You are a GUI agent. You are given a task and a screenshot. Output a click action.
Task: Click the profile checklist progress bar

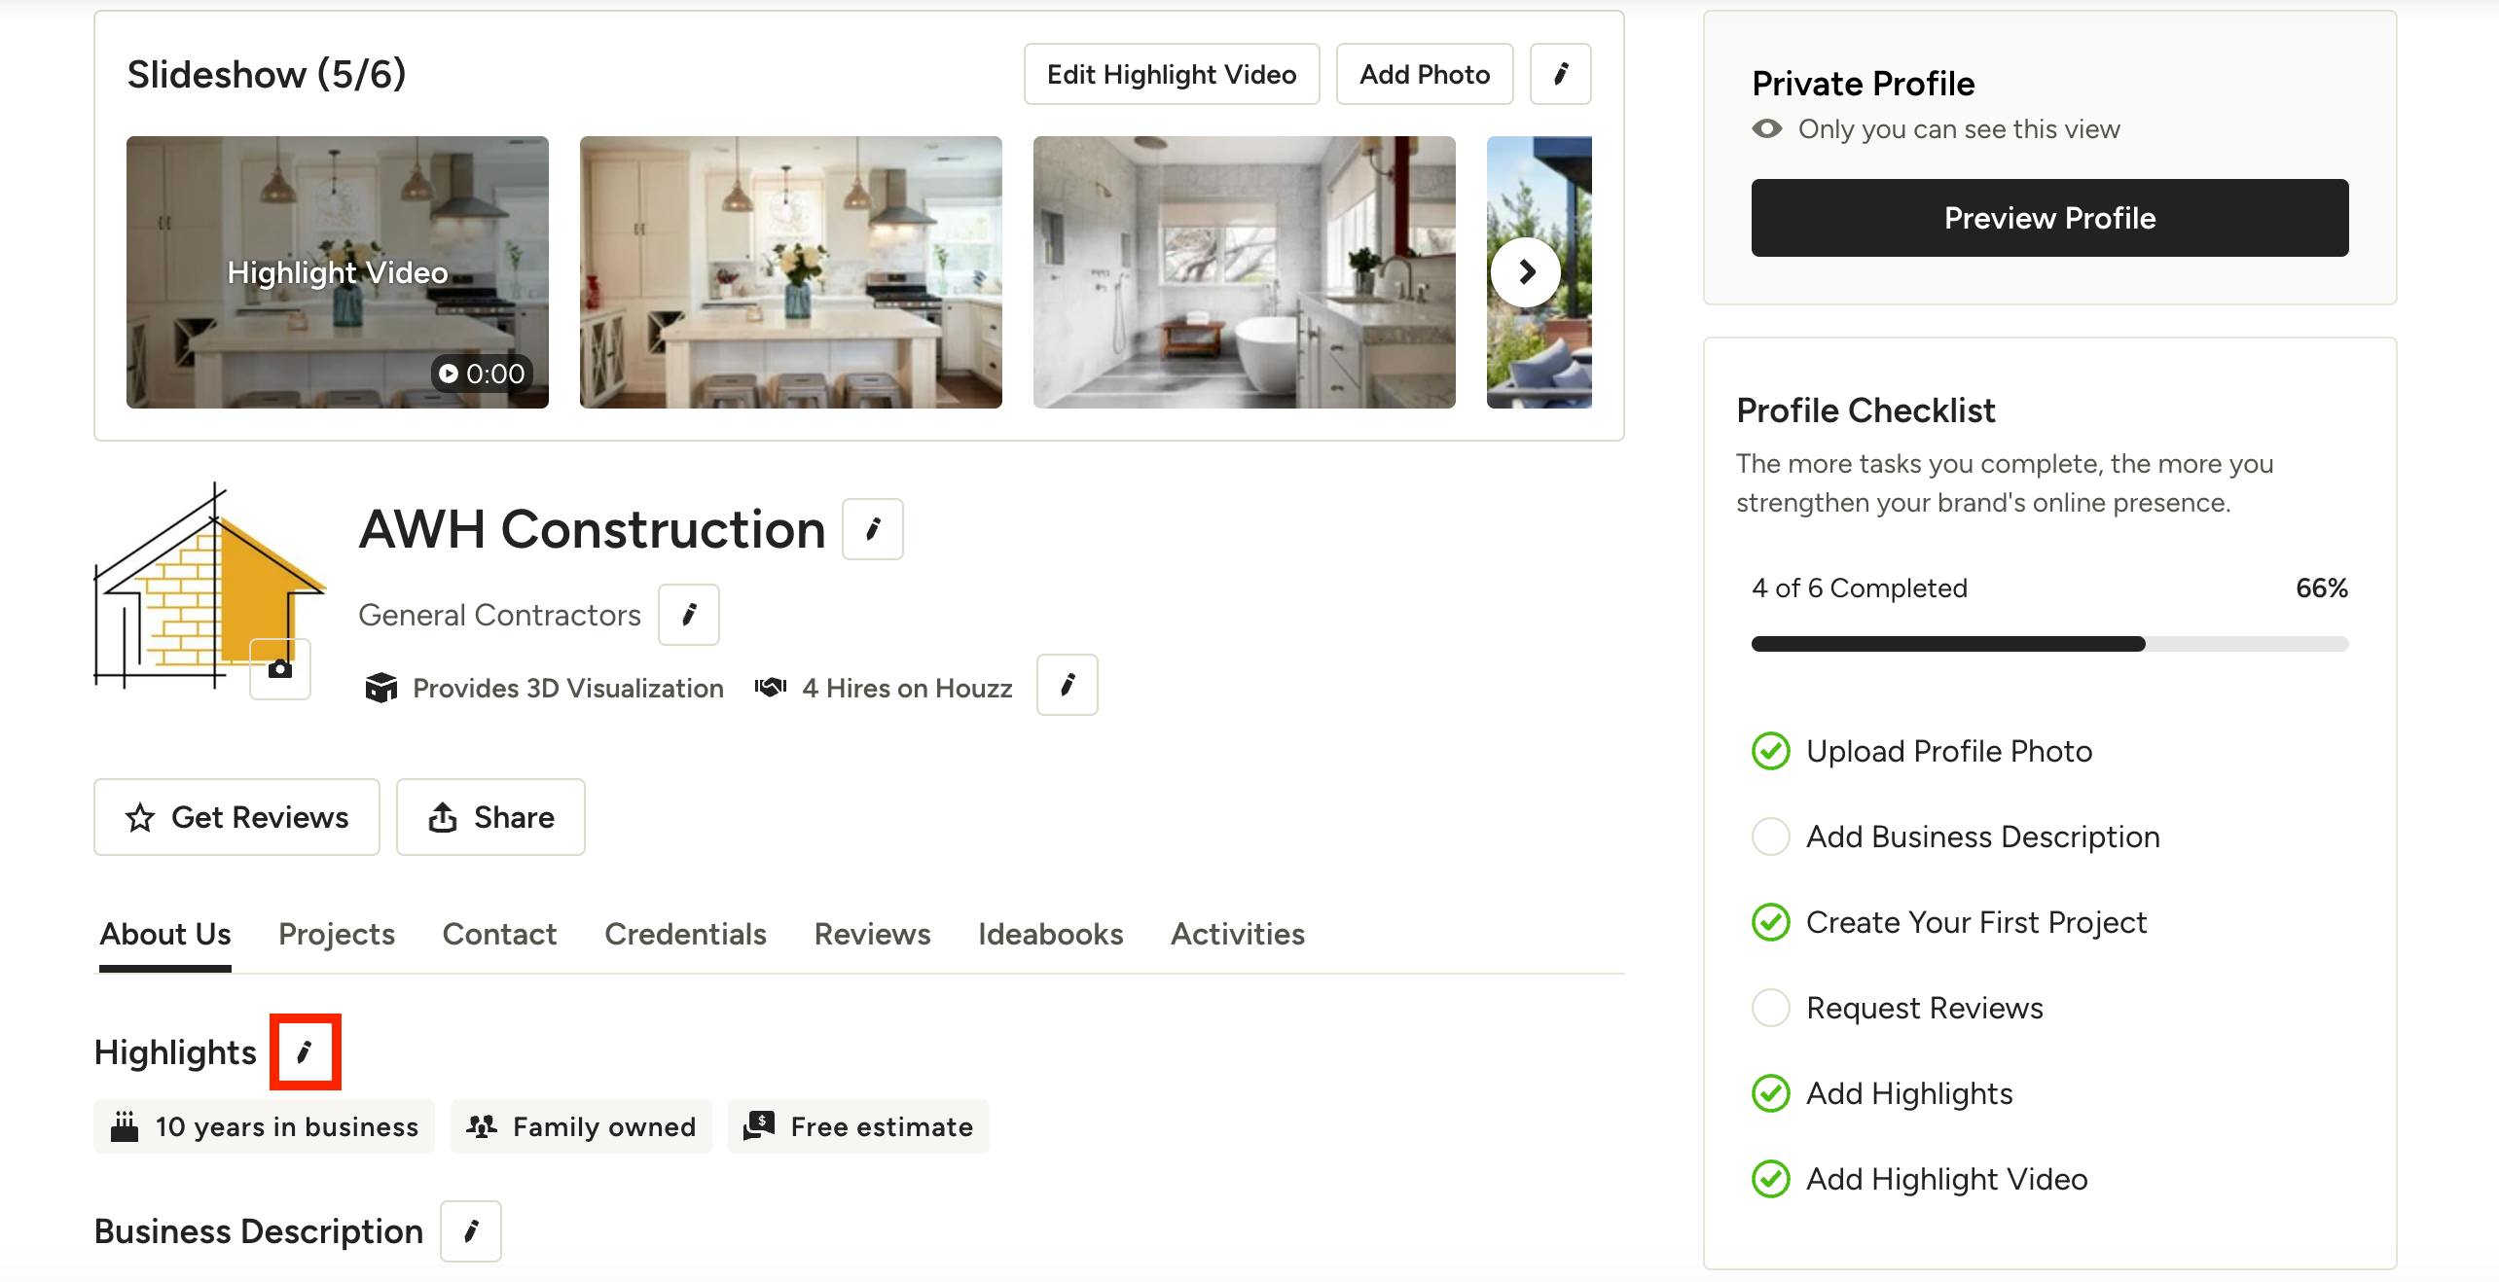pos(2050,644)
